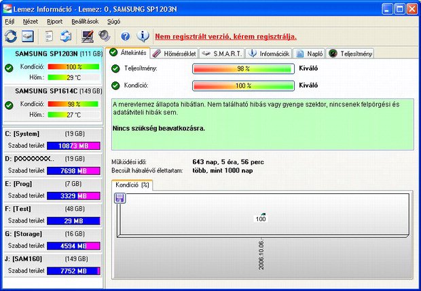The image size is (421, 291).
Task: Open the report document toolbar icon
Action: pyautogui.click(x=49, y=36)
